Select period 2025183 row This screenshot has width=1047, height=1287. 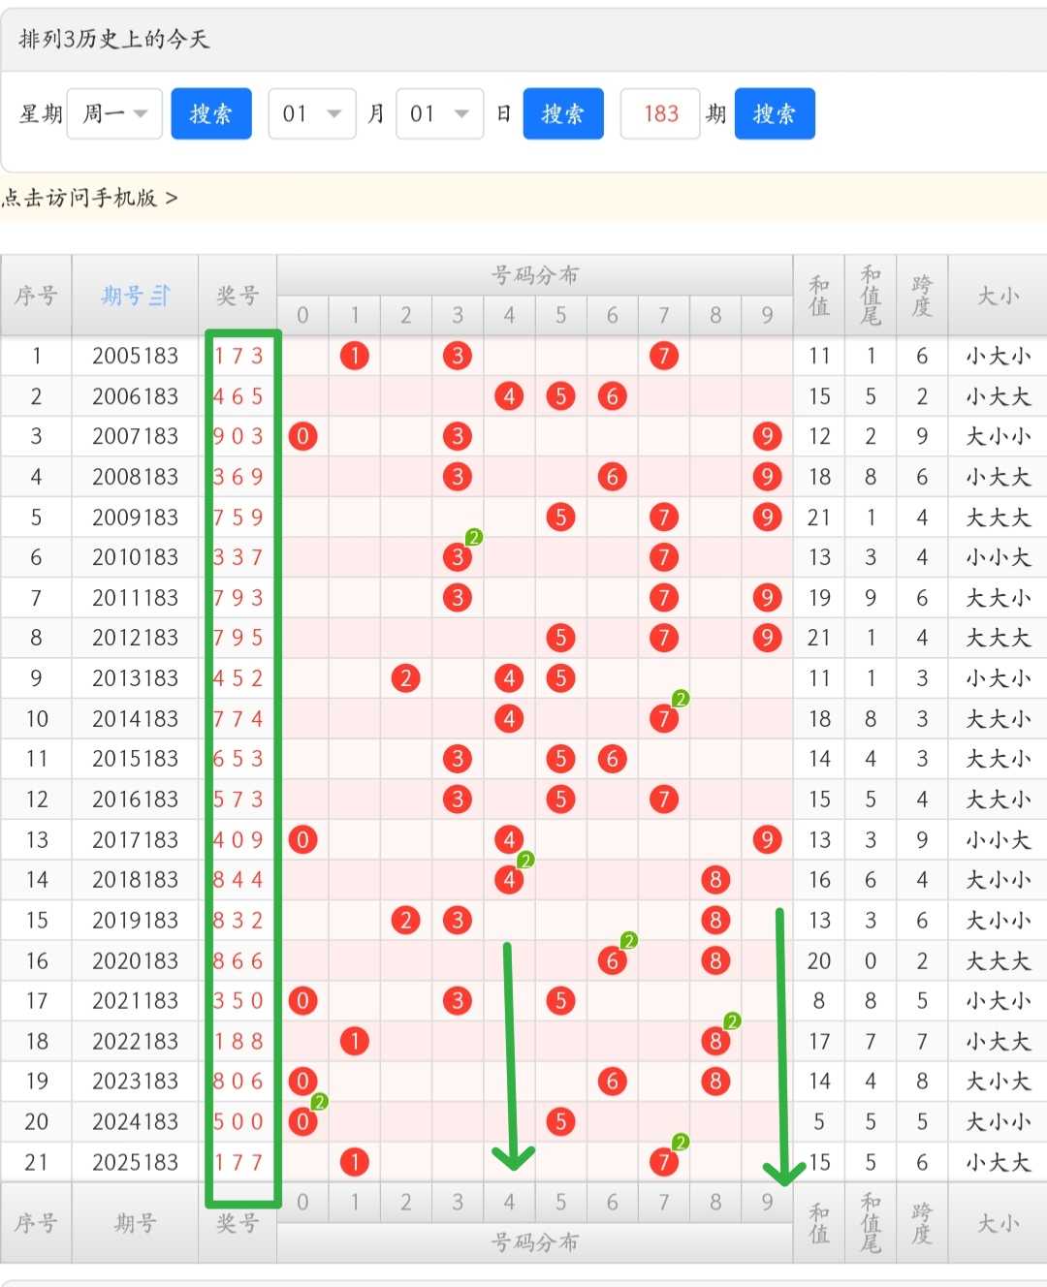pos(136,1162)
